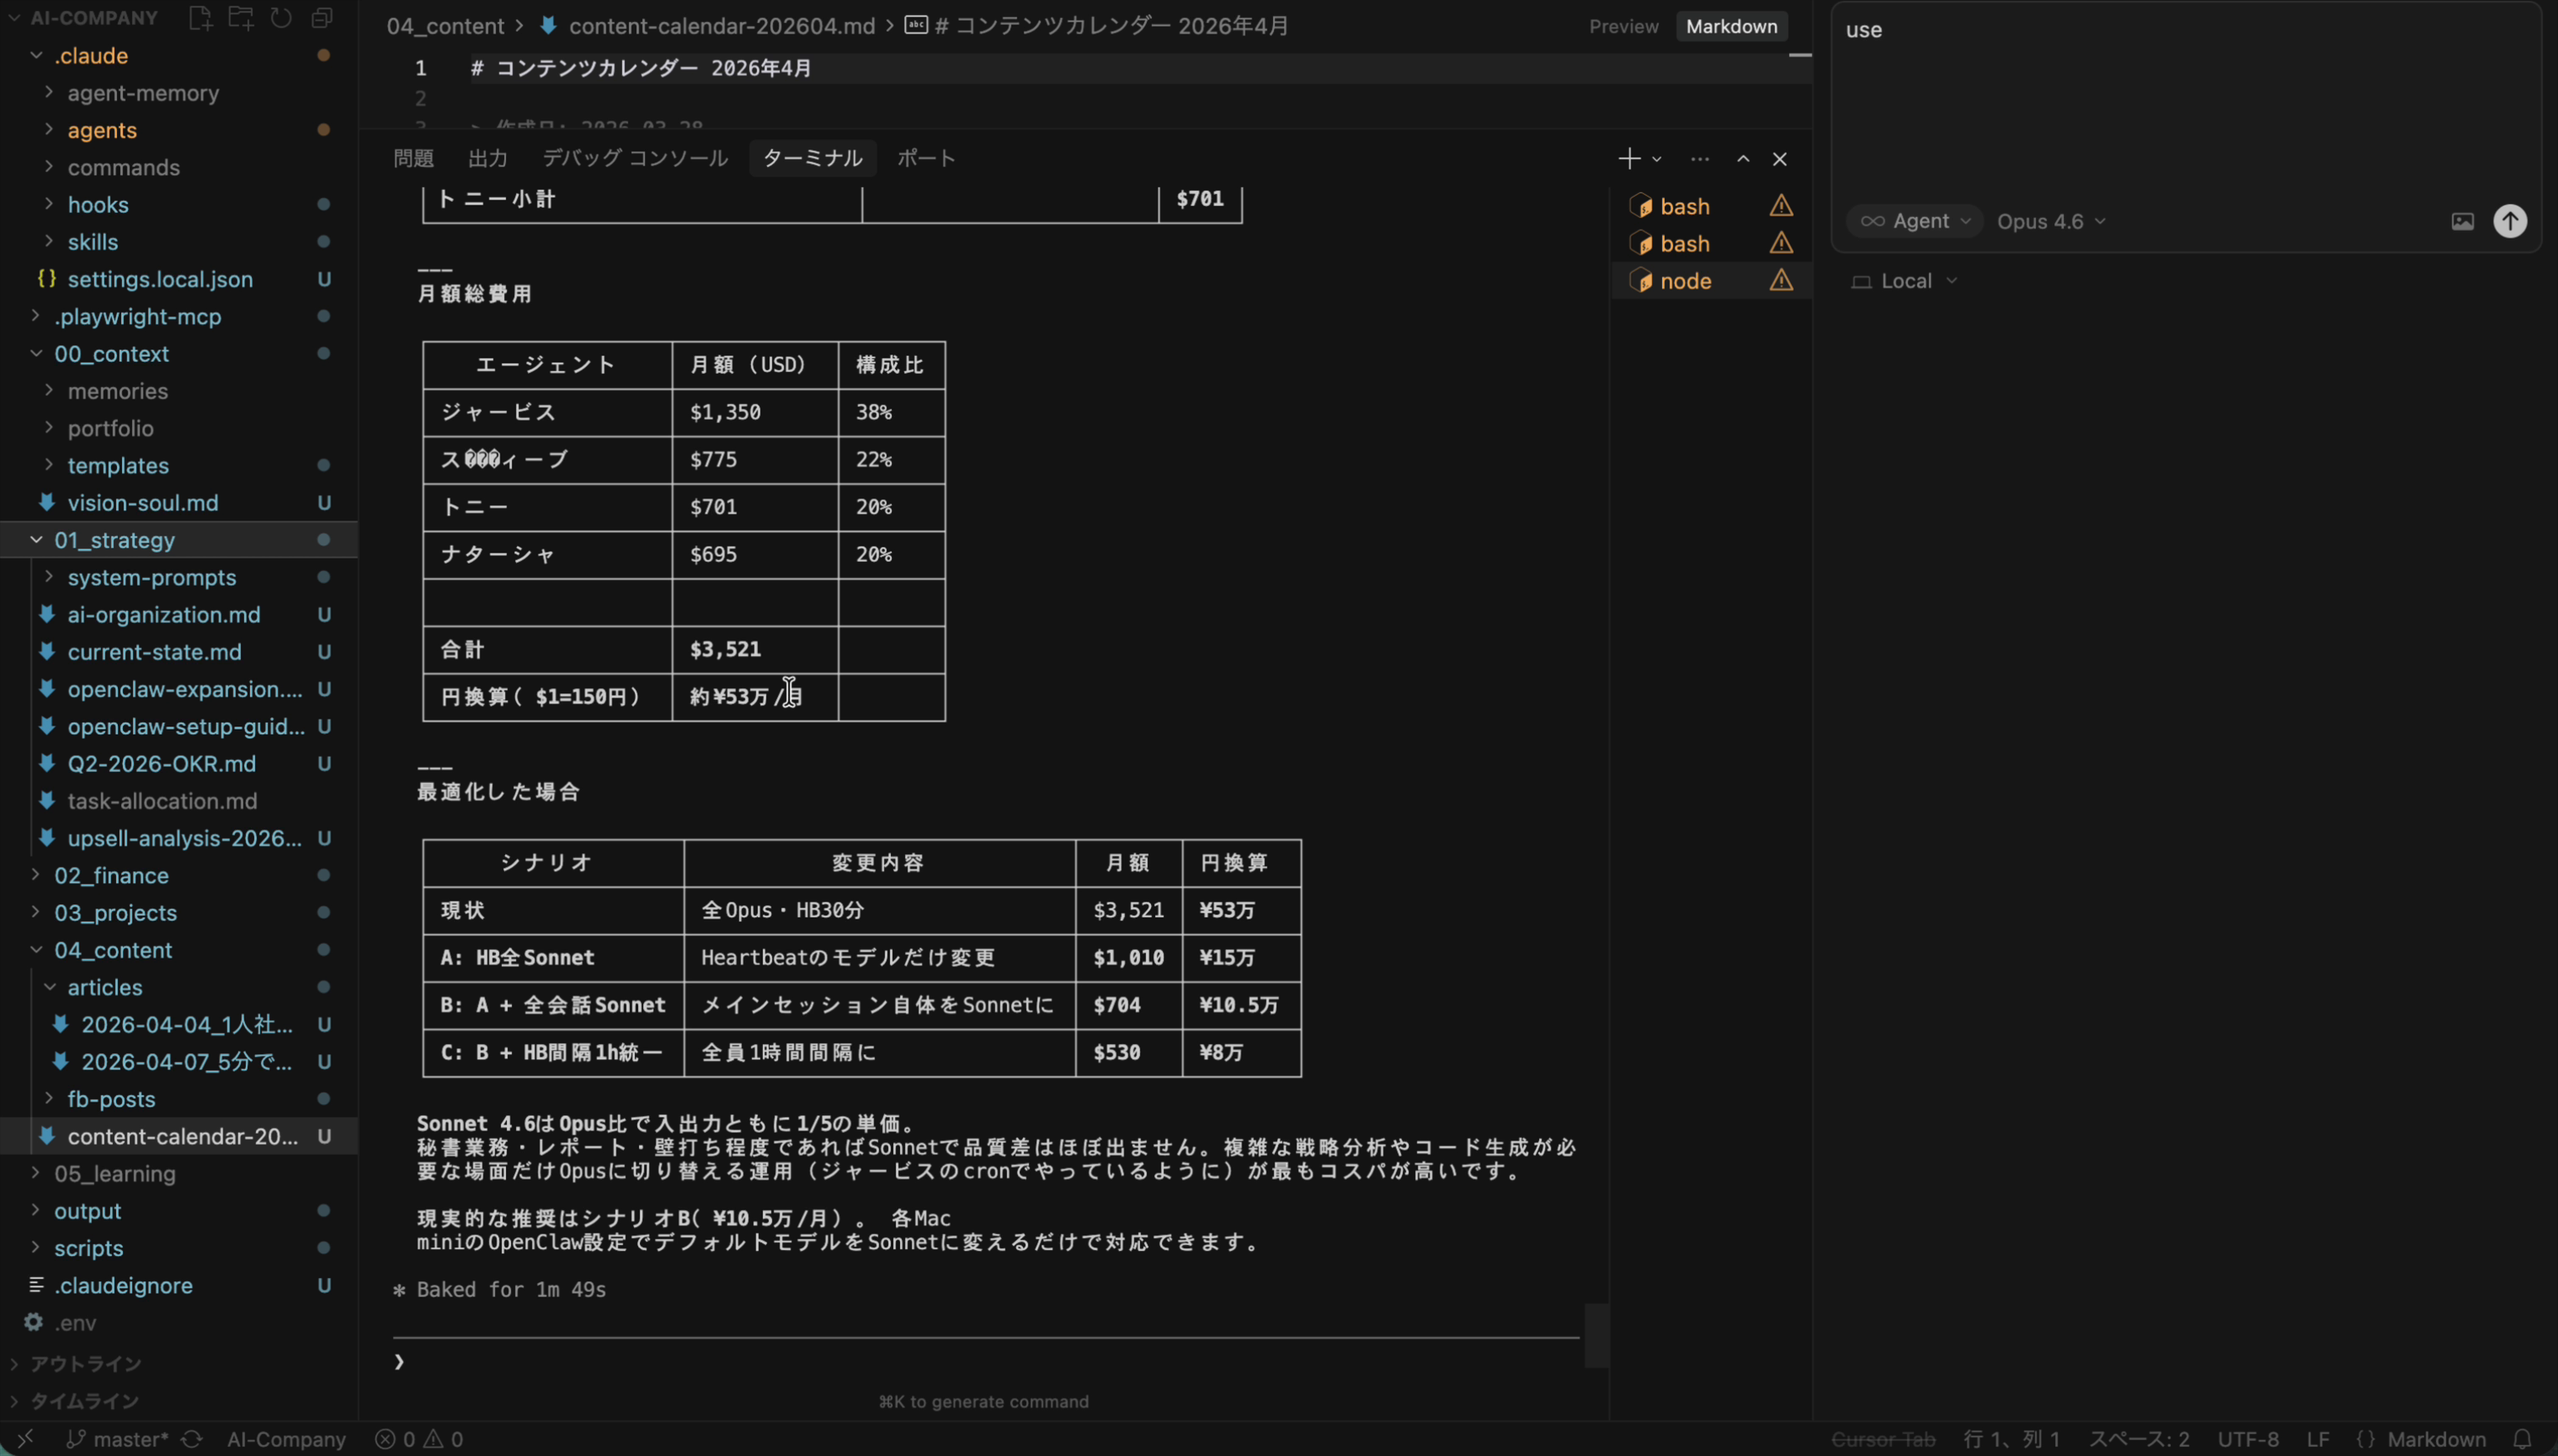Select the node terminal in the terminal list
Screen dimensions: 2558x1456
tap(1686, 281)
